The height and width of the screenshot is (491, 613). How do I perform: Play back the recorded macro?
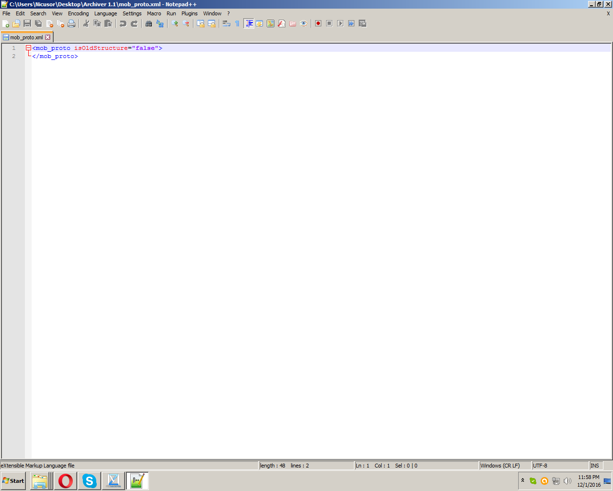click(341, 23)
